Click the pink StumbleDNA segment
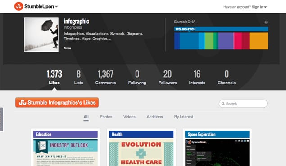 click(x=238, y=41)
